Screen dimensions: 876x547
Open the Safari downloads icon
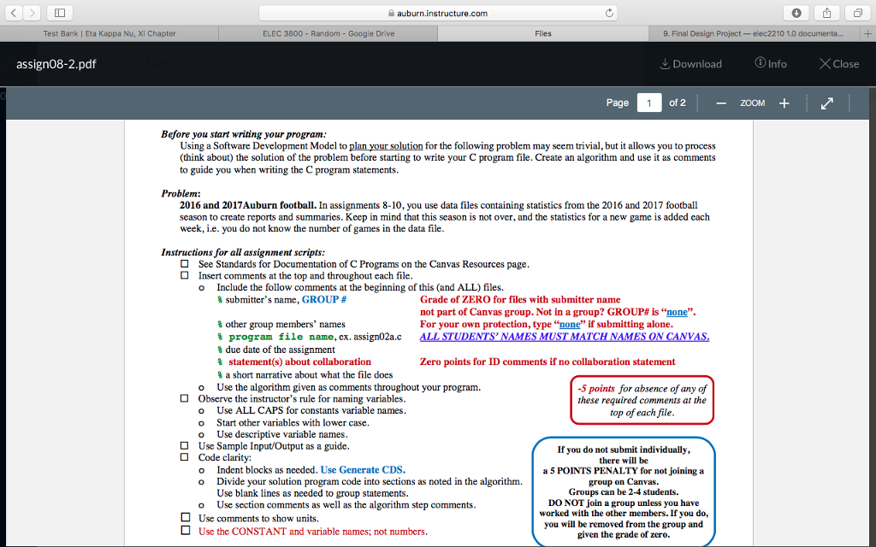click(x=796, y=13)
